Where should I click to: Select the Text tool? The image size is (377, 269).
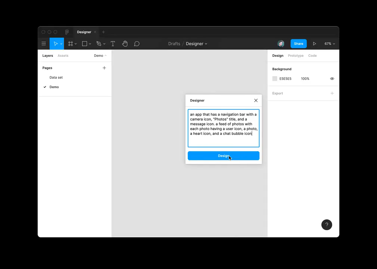click(x=113, y=44)
